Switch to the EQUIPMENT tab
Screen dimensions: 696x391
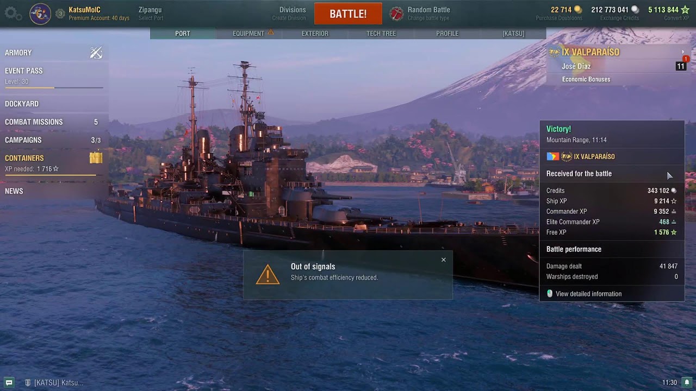pyautogui.click(x=248, y=34)
